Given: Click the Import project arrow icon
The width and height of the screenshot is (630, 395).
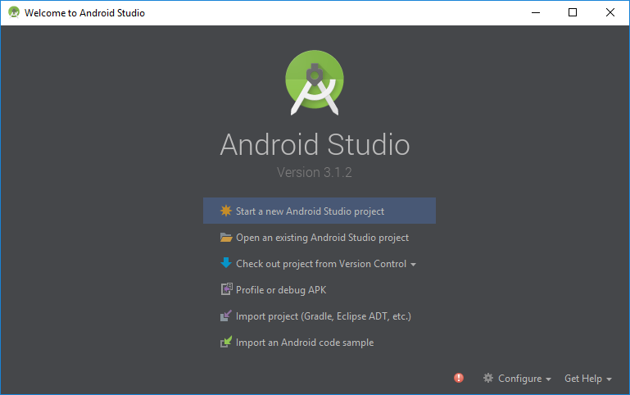Looking at the screenshot, I should tap(226, 316).
